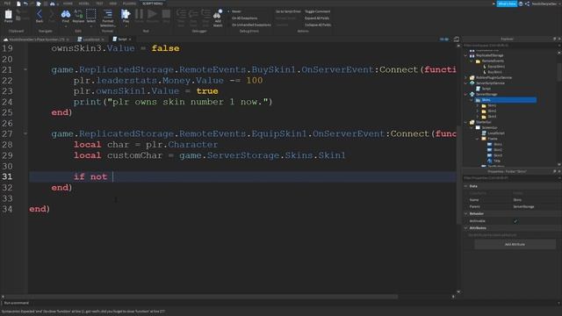Select ServerStorage in Explorer
The width and height of the screenshot is (562, 316).
tap(486, 94)
